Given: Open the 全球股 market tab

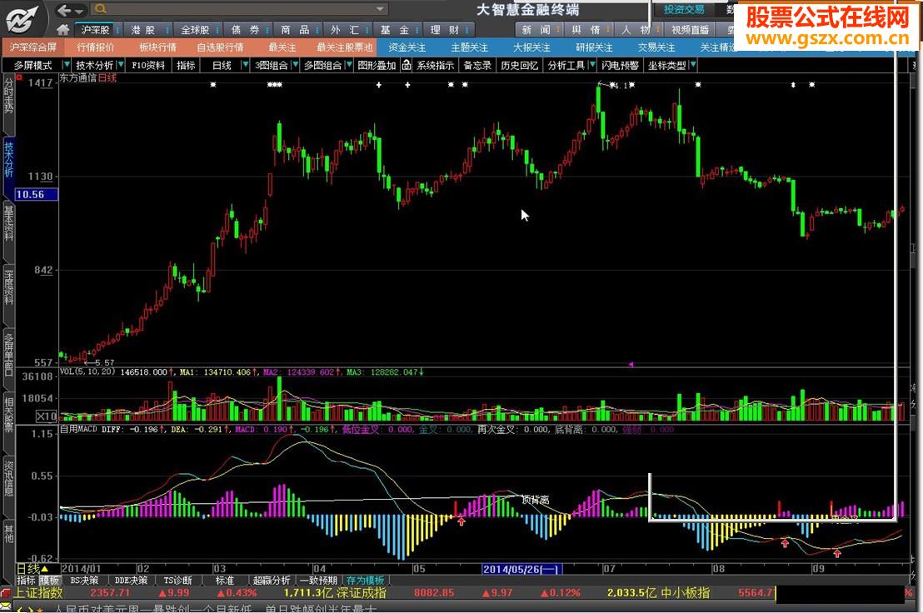Looking at the screenshot, I should 195,29.
